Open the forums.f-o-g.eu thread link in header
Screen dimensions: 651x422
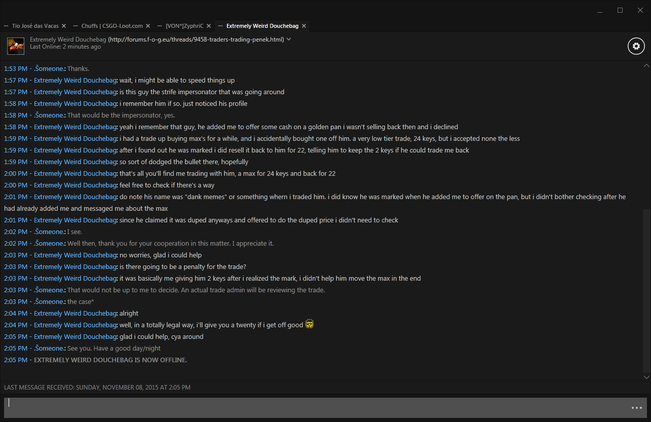[197, 40]
